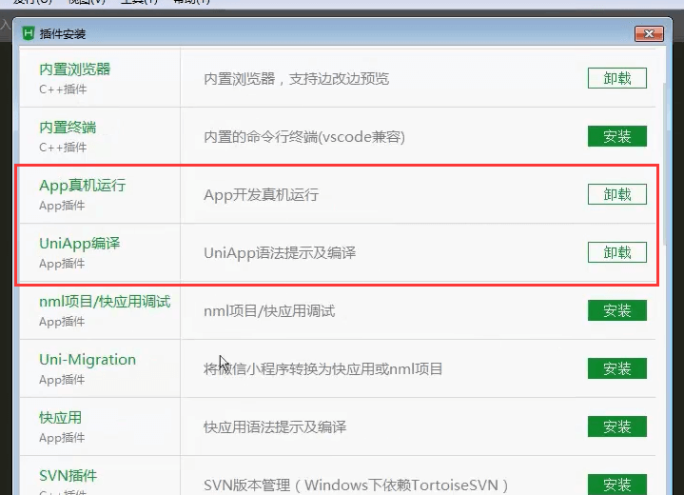The width and height of the screenshot is (684, 495).
Task: Install the 内置终端 plugin
Action: coord(616,136)
